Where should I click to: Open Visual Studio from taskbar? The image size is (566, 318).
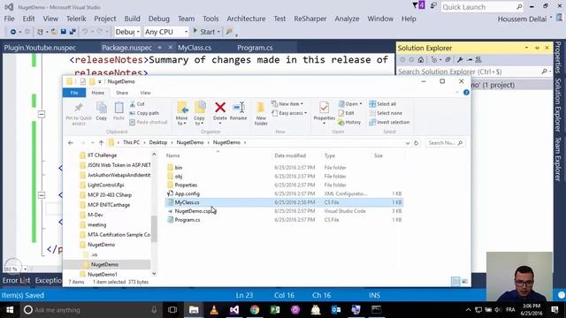pos(234,310)
